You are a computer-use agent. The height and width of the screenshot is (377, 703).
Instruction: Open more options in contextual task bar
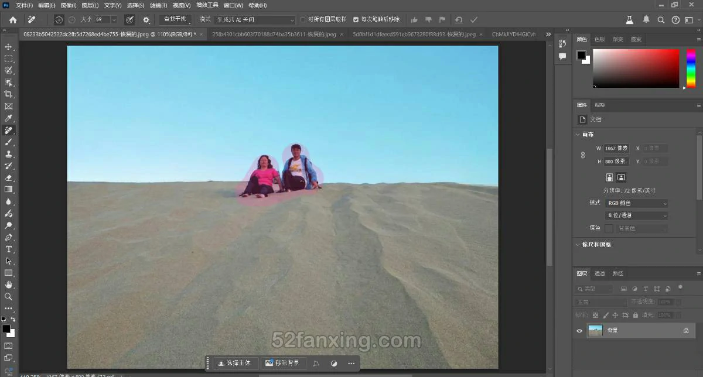(x=351, y=363)
